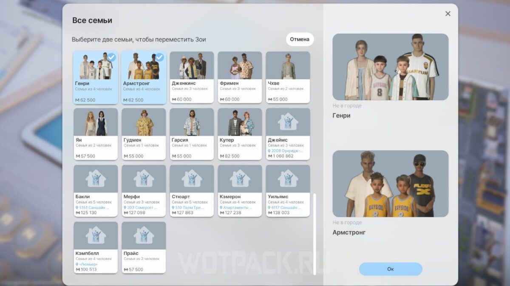The image size is (510, 286).
Task: Open the 2008 Оукридж address link on Джеймс
Action: point(286,150)
